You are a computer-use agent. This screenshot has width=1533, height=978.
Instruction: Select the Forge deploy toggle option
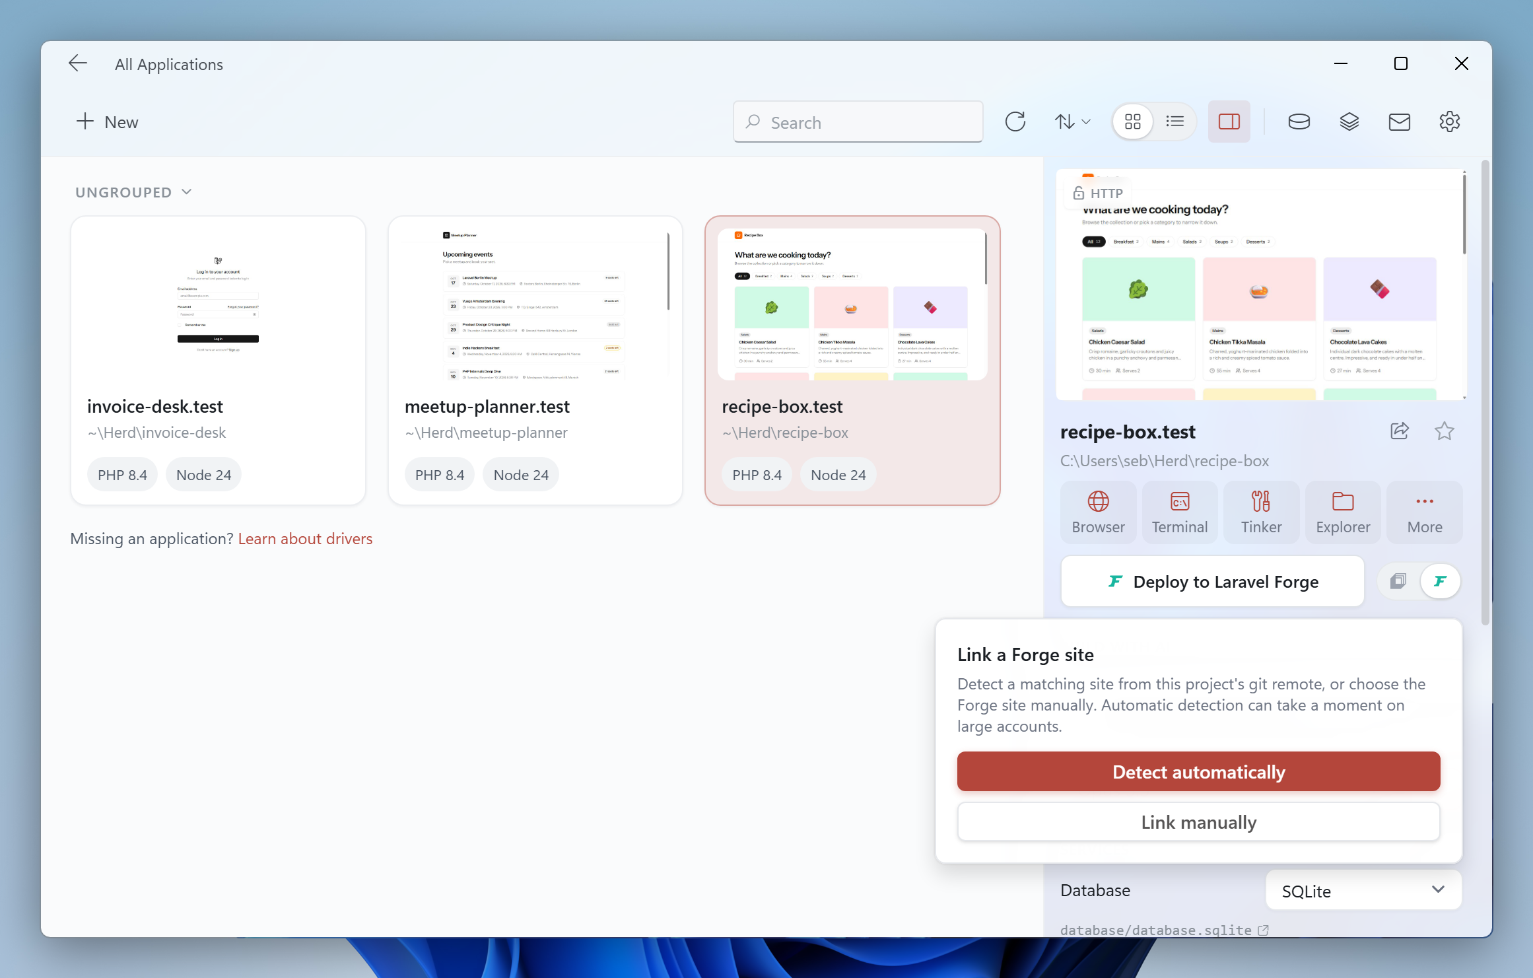pyautogui.click(x=1441, y=581)
